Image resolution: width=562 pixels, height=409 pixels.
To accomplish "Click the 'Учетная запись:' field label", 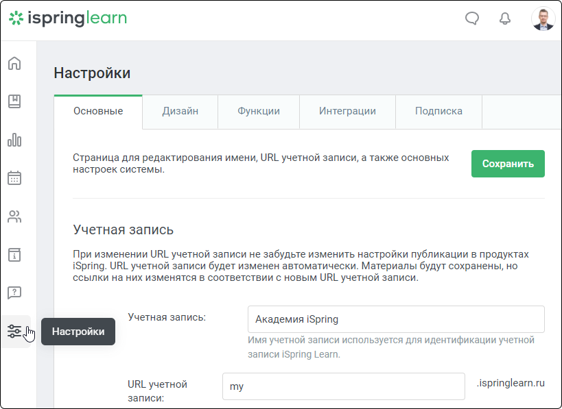I will [x=167, y=317].
